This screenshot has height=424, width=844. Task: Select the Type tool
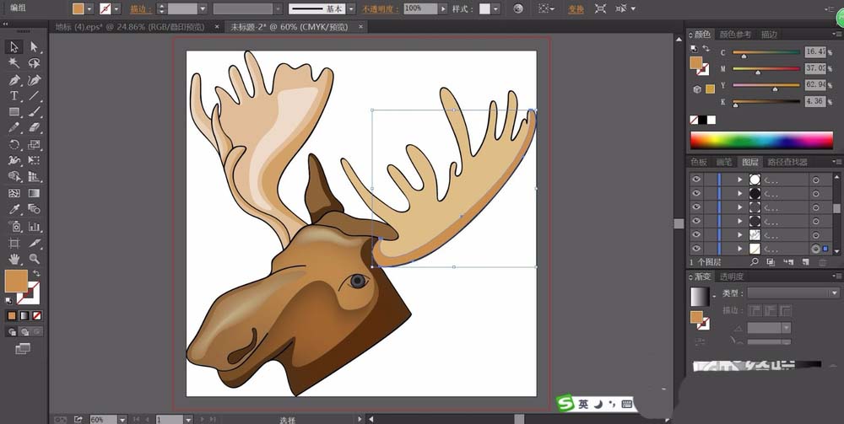(x=14, y=96)
